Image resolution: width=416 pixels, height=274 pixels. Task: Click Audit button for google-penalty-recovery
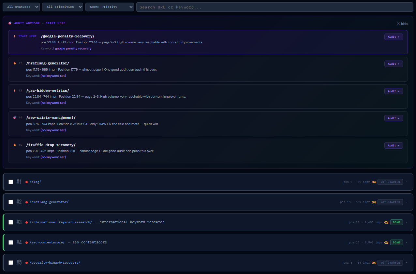pos(394,37)
